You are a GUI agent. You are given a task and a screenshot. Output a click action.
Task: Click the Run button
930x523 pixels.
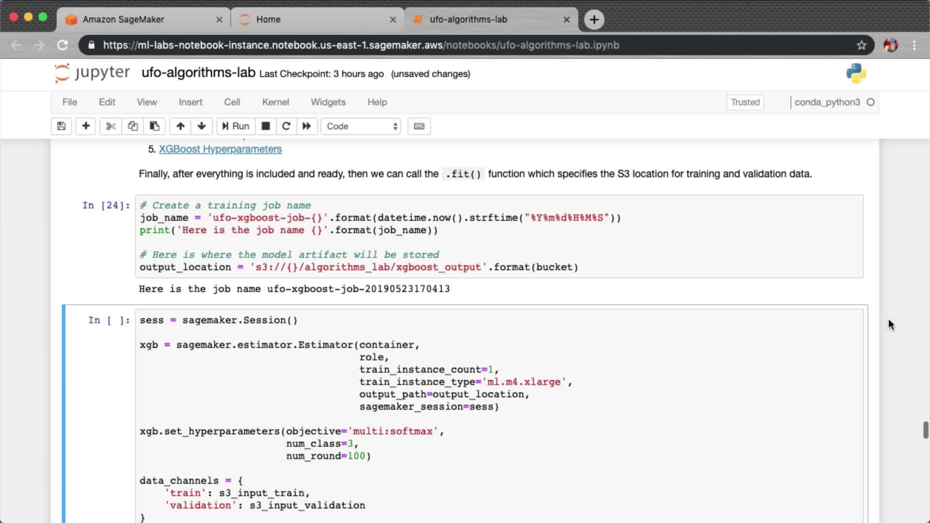[236, 126]
